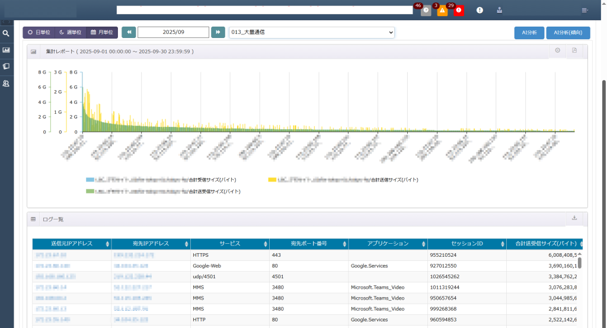
Task: Open the hamburger menu at top right
Action: pyautogui.click(x=585, y=10)
